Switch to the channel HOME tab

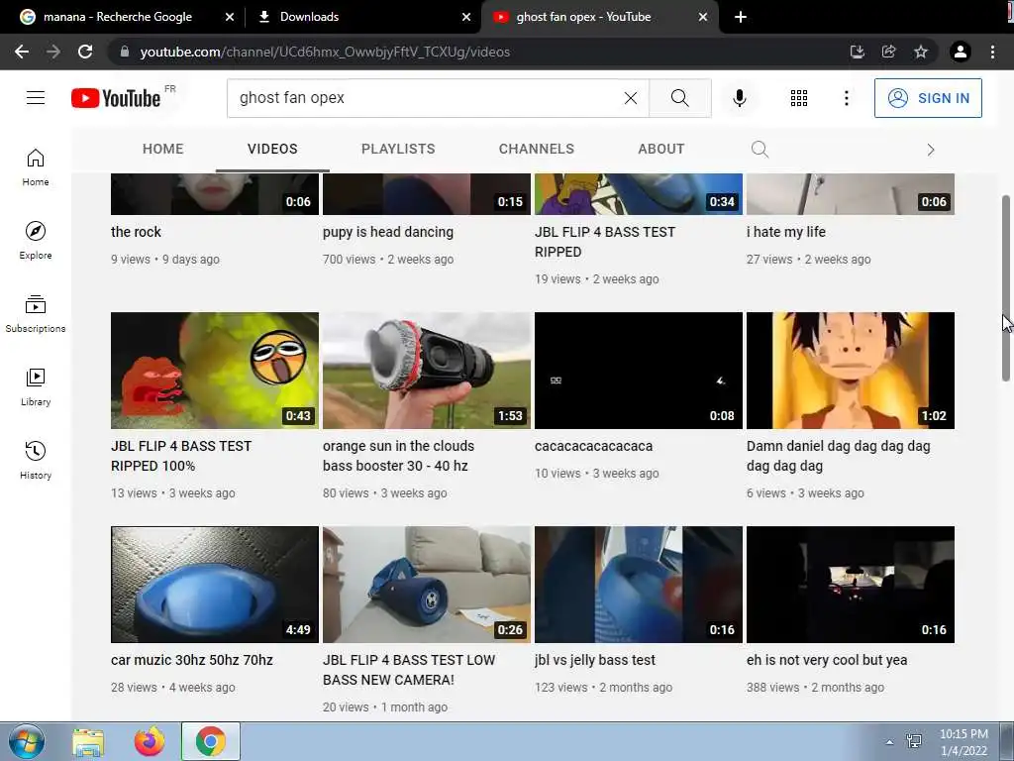click(x=163, y=149)
